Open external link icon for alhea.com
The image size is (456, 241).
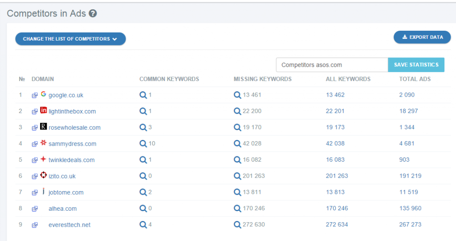click(35, 208)
